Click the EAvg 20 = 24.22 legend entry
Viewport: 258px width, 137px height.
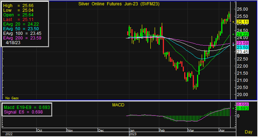(x=21, y=24)
